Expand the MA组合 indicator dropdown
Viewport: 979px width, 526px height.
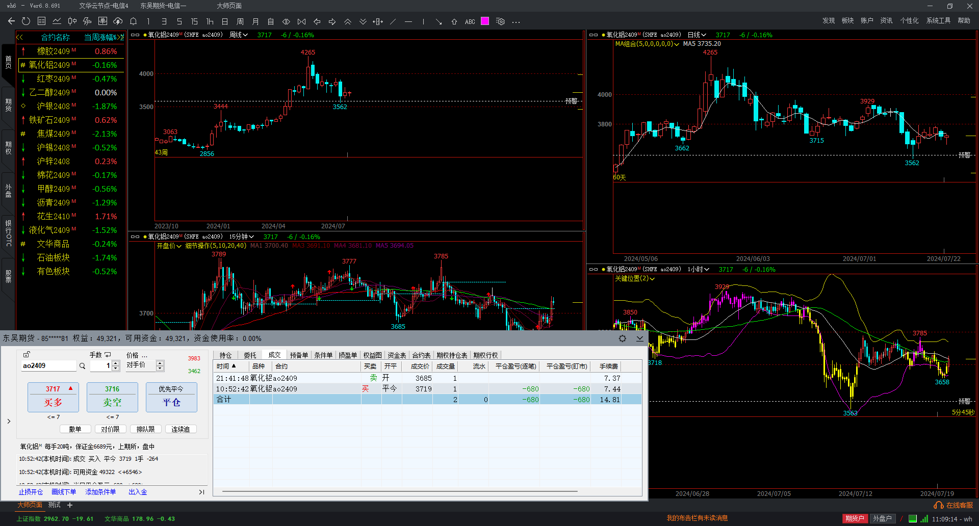(x=648, y=44)
